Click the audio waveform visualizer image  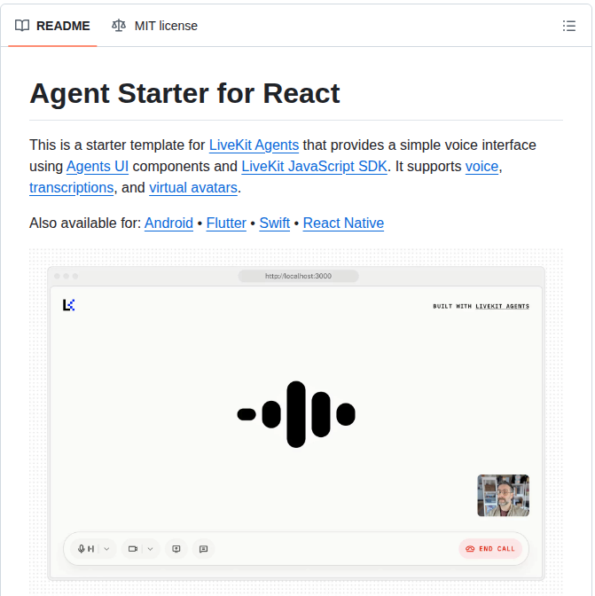pos(296,414)
